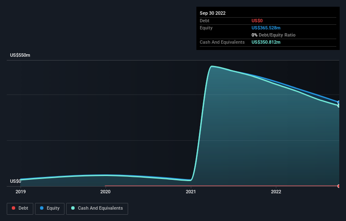
Task: Click the US$550m axis label
Action: pyautogui.click(x=20, y=55)
